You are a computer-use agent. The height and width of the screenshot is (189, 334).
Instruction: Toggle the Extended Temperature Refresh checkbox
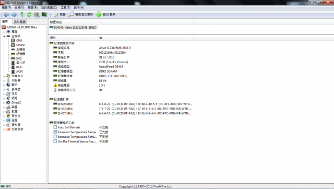coord(55,137)
